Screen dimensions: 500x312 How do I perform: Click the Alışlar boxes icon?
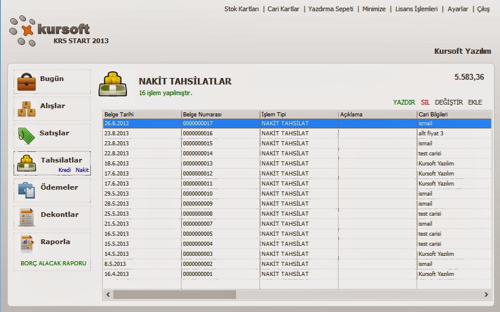(27, 109)
